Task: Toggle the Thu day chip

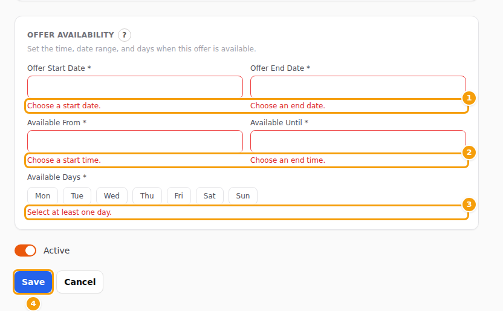Action: pos(147,196)
